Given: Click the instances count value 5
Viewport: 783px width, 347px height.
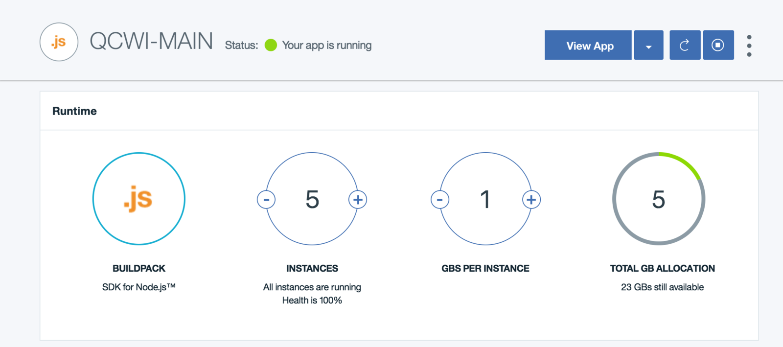Looking at the screenshot, I should tap(312, 200).
